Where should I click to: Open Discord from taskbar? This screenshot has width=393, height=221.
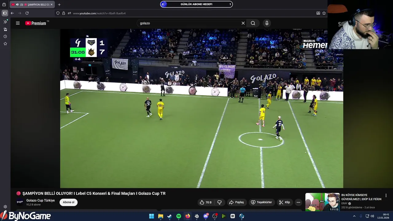206,216
